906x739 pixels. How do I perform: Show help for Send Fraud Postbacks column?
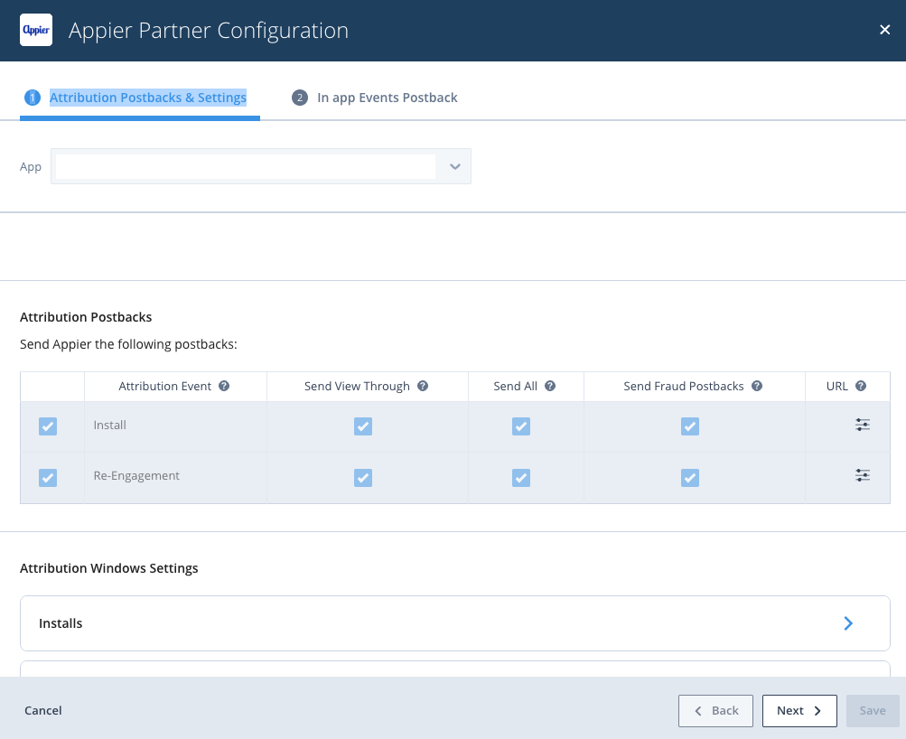point(757,386)
